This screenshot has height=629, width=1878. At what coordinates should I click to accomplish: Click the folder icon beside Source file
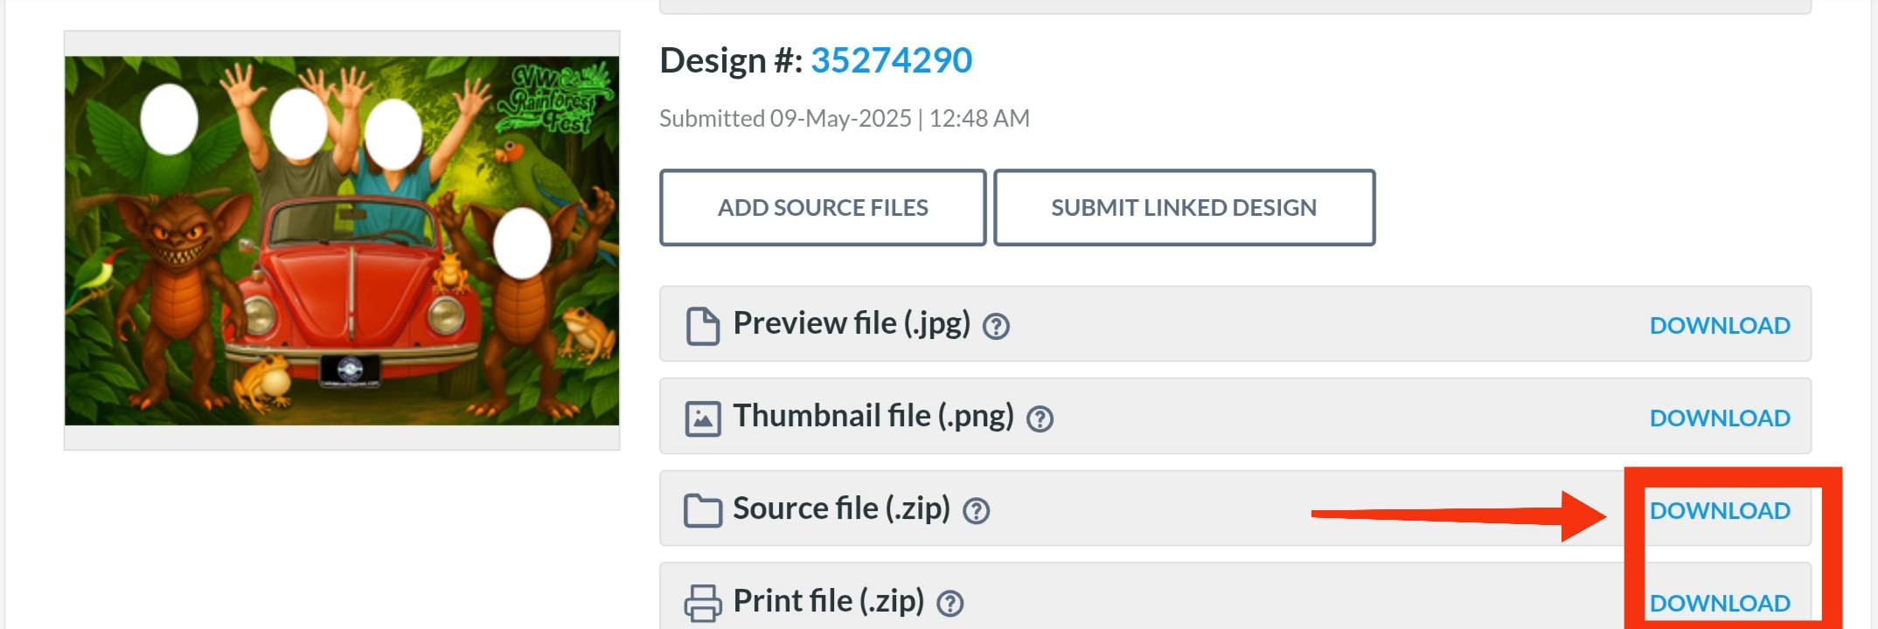click(702, 510)
